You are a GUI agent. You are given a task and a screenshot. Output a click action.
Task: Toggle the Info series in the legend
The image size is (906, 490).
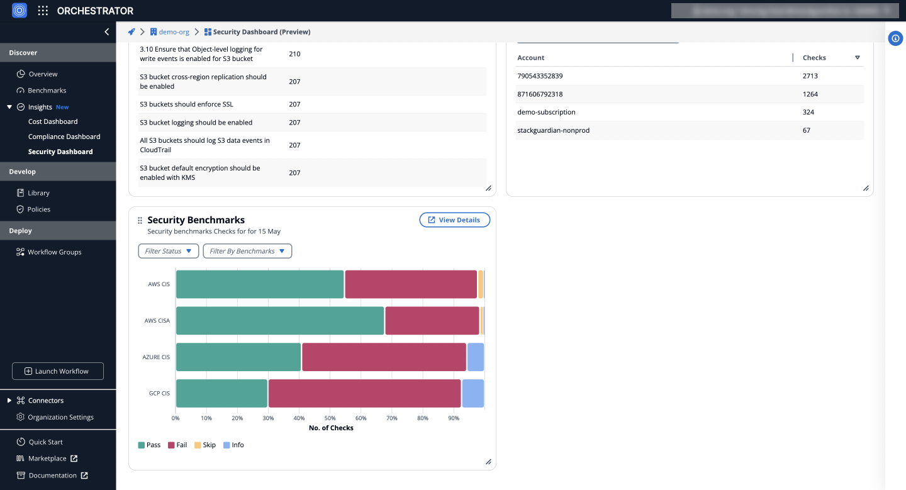[x=233, y=445]
